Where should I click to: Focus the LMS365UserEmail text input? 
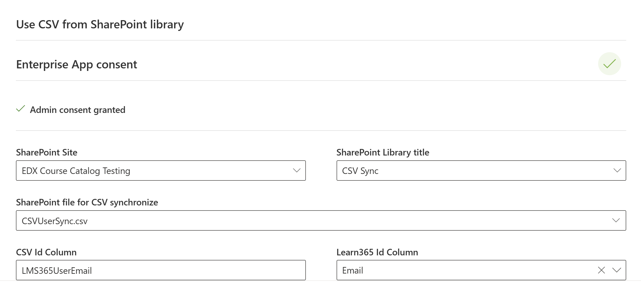[160, 270]
